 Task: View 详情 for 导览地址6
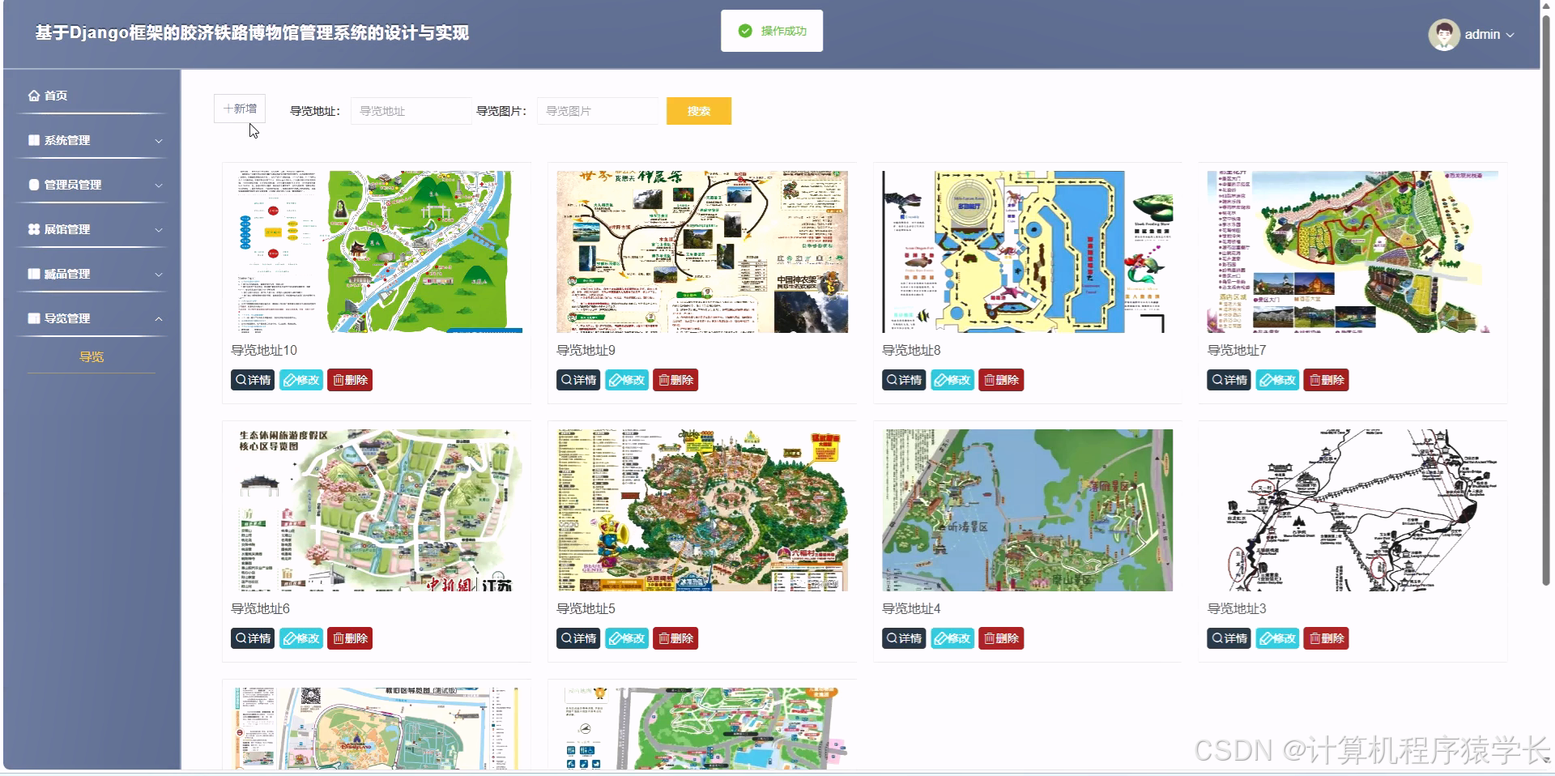click(253, 638)
